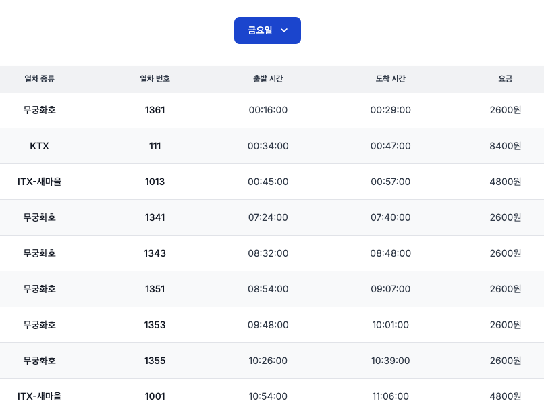This screenshot has width=544, height=414.
Task: Select train number 111
Action: (x=155, y=146)
